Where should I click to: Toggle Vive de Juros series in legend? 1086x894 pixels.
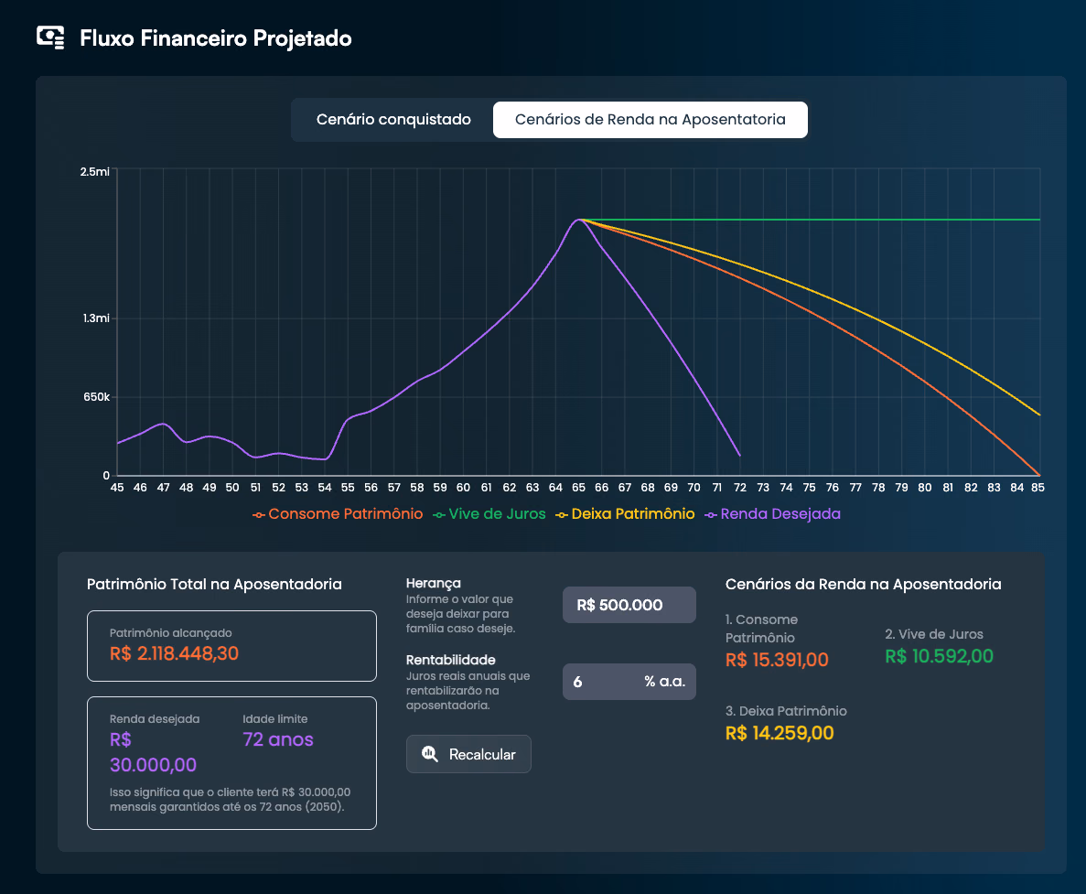(489, 514)
